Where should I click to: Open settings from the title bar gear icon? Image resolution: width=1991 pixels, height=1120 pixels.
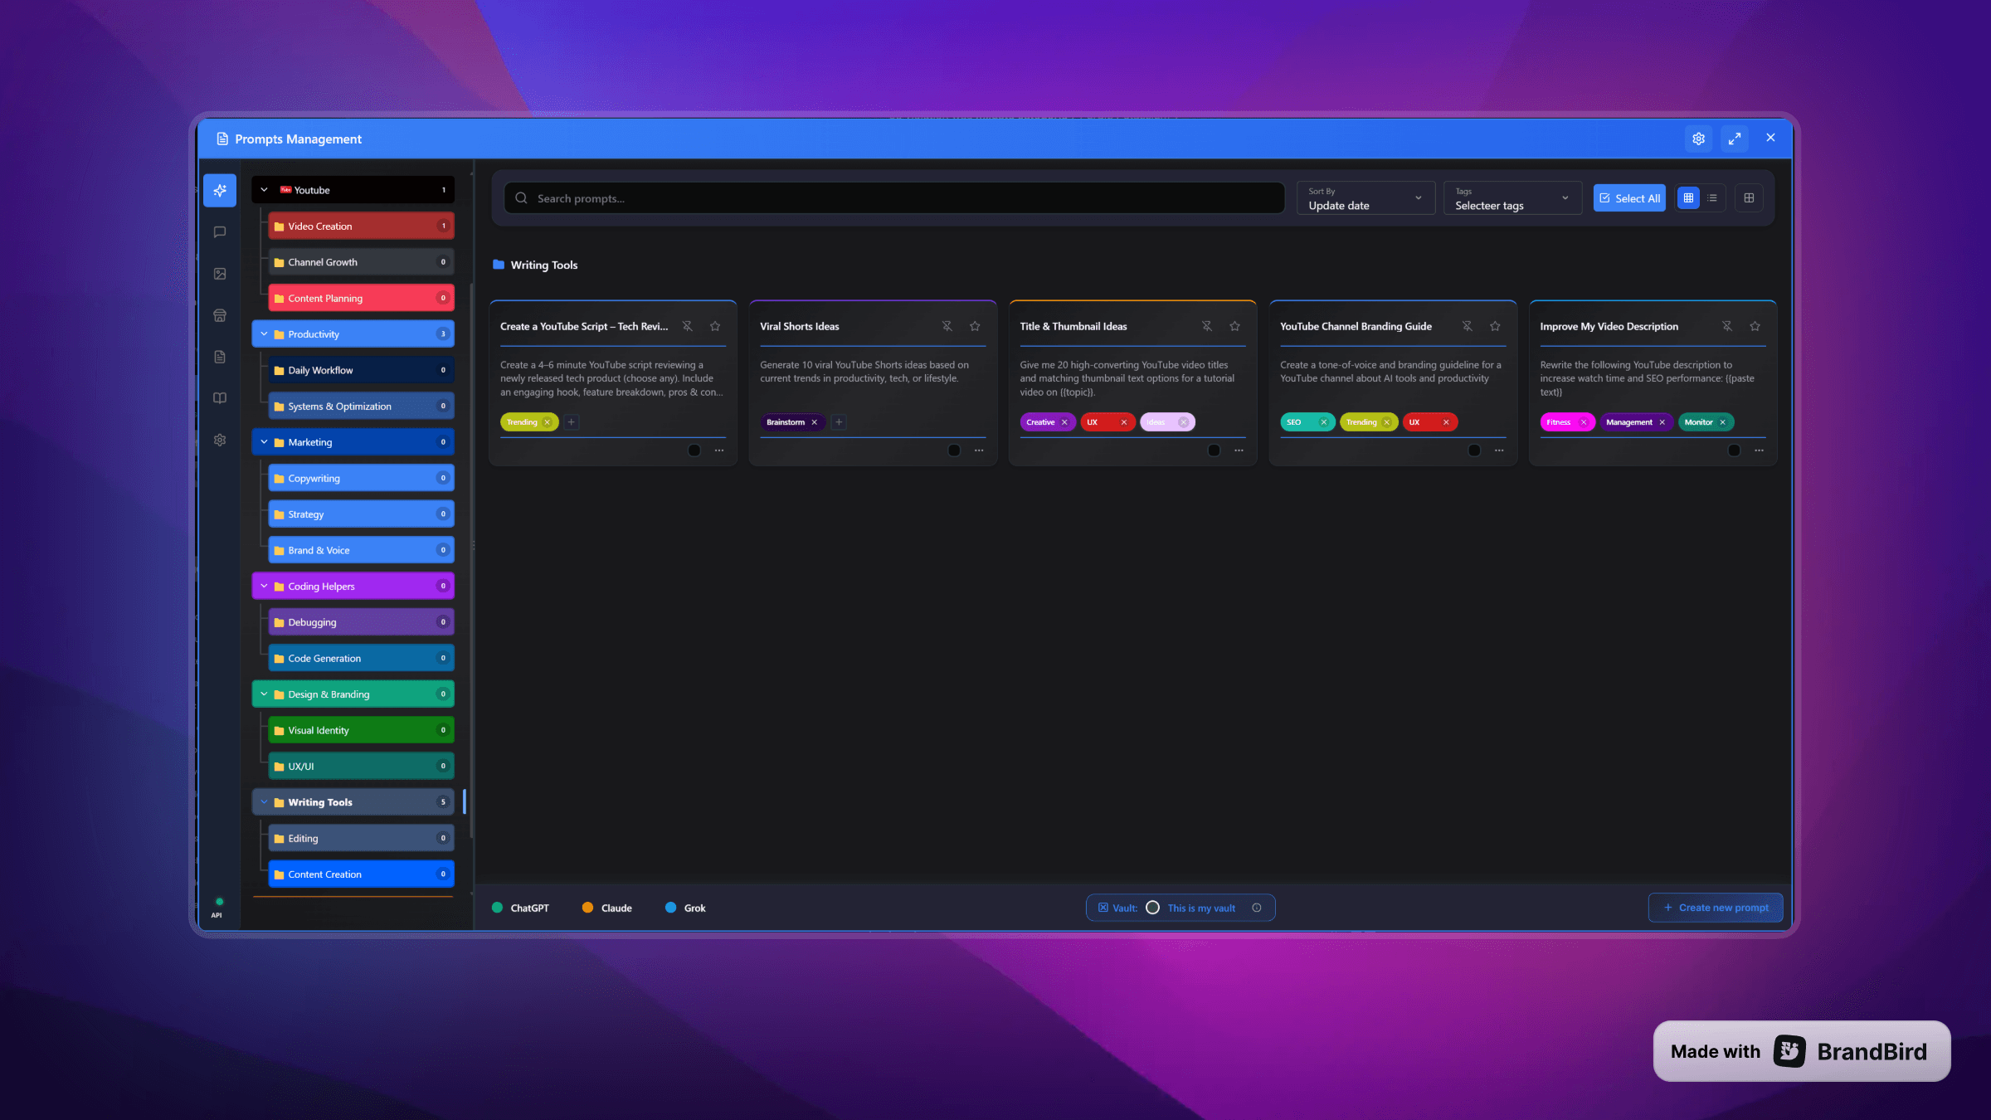pyautogui.click(x=1698, y=139)
